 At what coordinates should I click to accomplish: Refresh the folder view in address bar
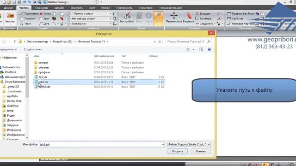coord(160,41)
